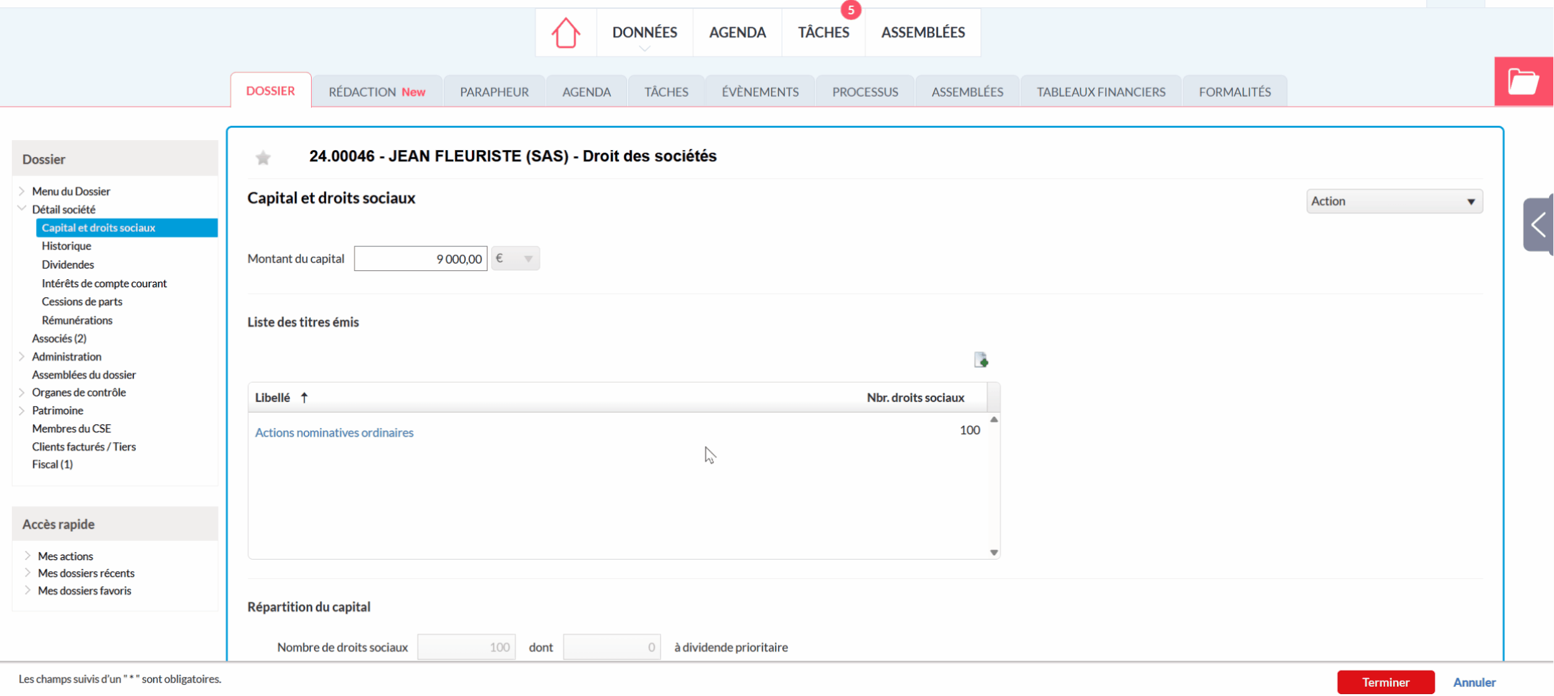
Task: Open the TÂCHES sub-tab
Action: coord(666,92)
